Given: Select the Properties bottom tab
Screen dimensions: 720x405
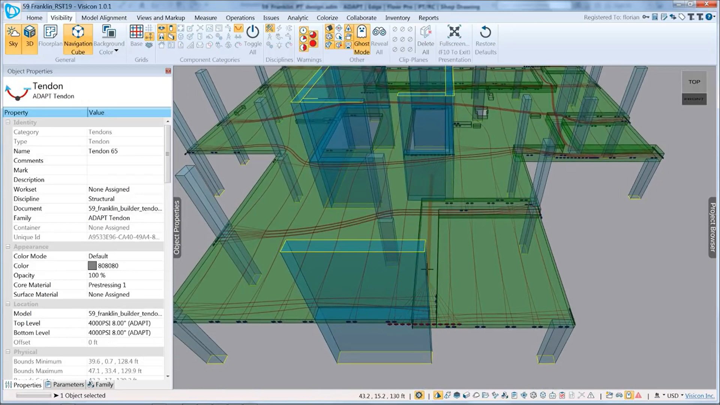Looking at the screenshot, I should (x=23, y=385).
